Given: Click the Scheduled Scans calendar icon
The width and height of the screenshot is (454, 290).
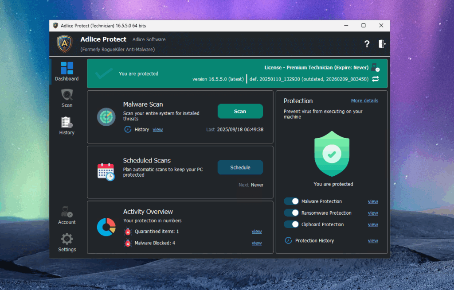Looking at the screenshot, I should (106, 171).
